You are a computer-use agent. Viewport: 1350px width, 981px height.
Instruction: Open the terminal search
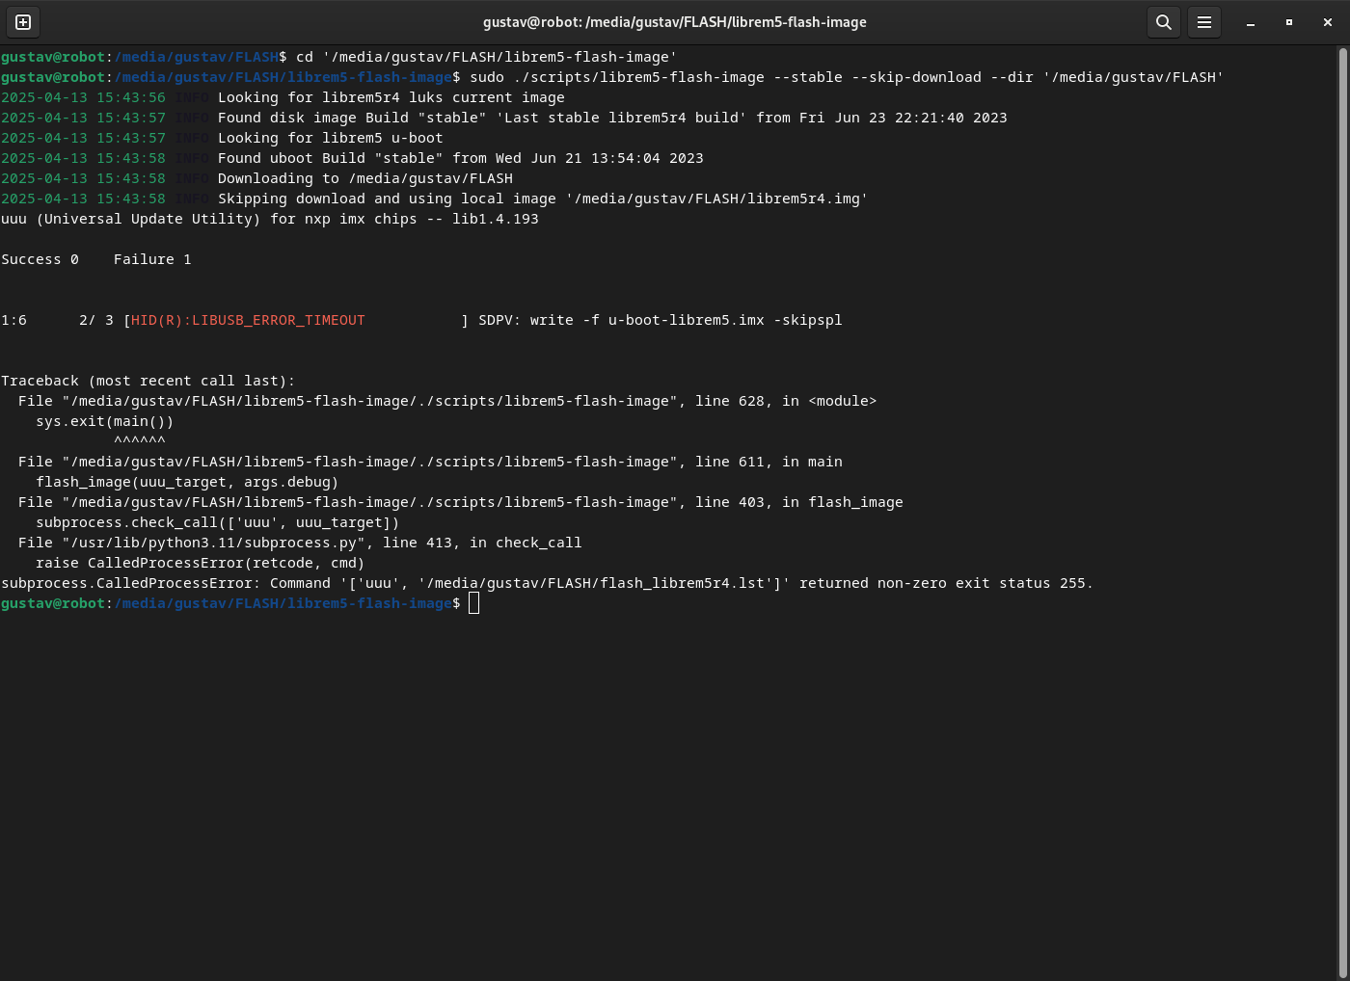pos(1164,22)
